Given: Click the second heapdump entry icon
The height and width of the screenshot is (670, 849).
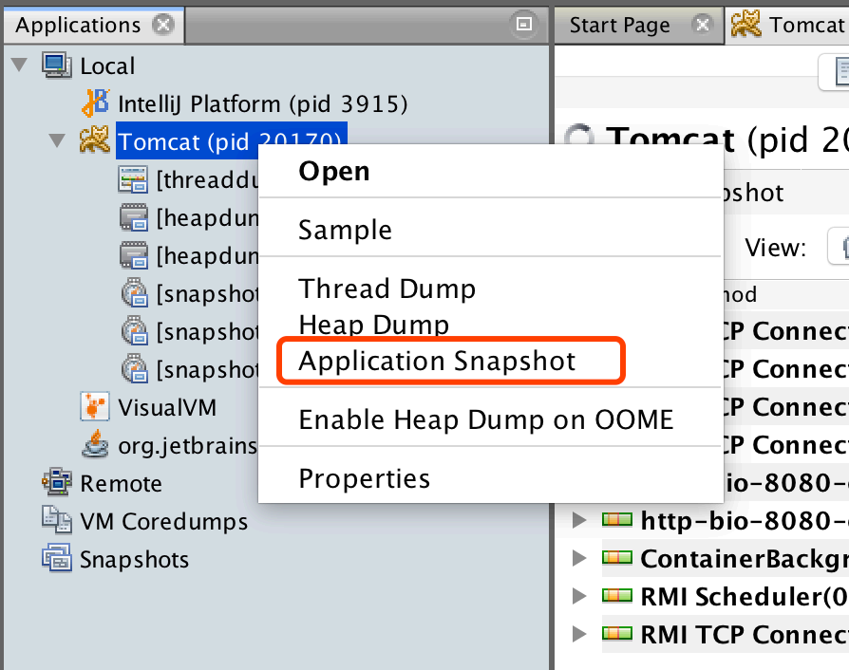Looking at the screenshot, I should [x=133, y=255].
